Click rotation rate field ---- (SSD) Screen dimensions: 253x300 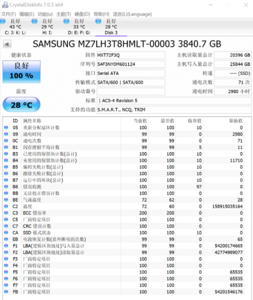point(233,73)
